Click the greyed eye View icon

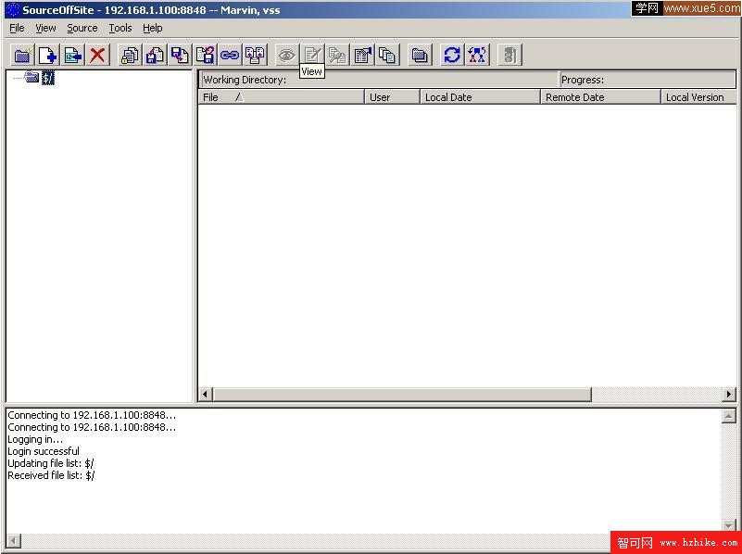pos(287,56)
